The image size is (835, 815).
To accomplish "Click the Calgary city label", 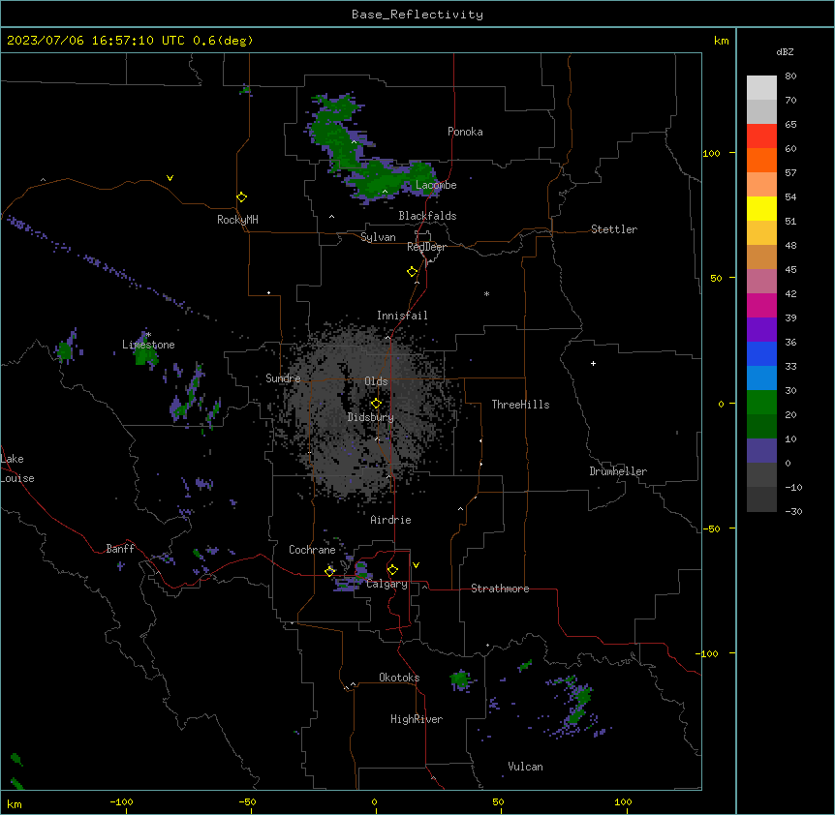I will (x=387, y=584).
